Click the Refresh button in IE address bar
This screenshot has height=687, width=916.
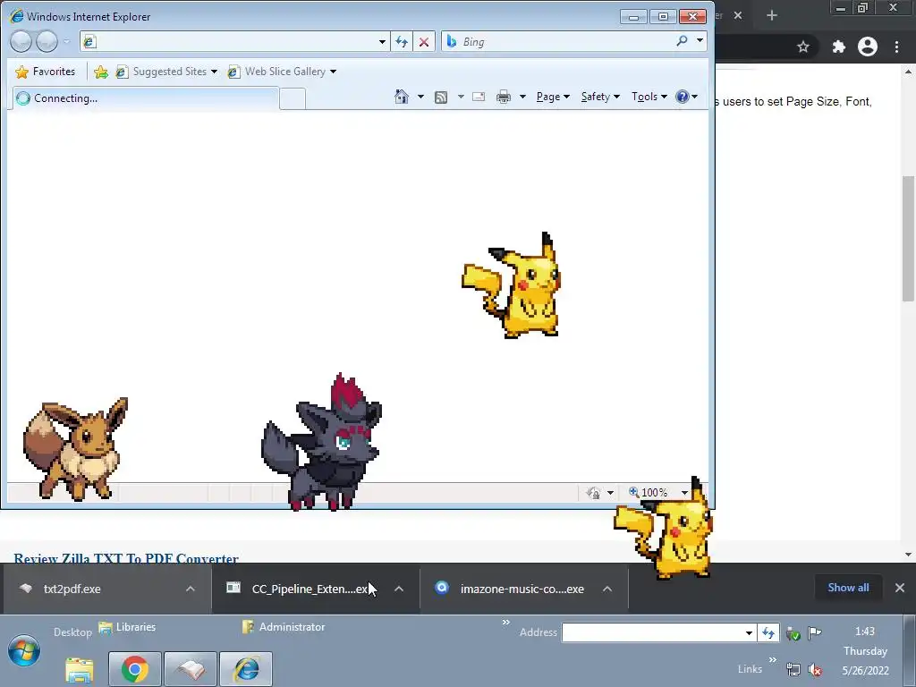[402, 41]
